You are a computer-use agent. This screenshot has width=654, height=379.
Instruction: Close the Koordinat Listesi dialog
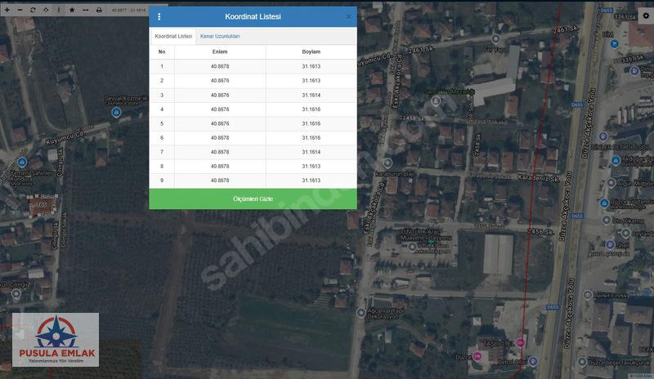click(x=348, y=17)
